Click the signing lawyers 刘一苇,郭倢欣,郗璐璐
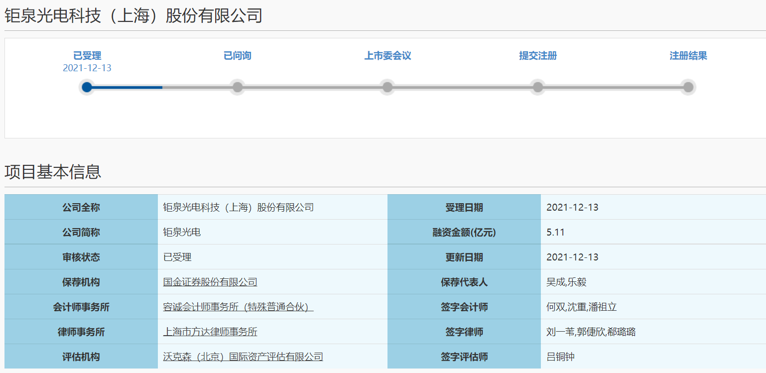 point(591,332)
